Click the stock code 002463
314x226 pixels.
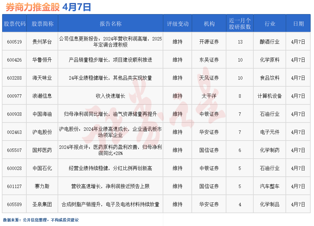[14, 132]
